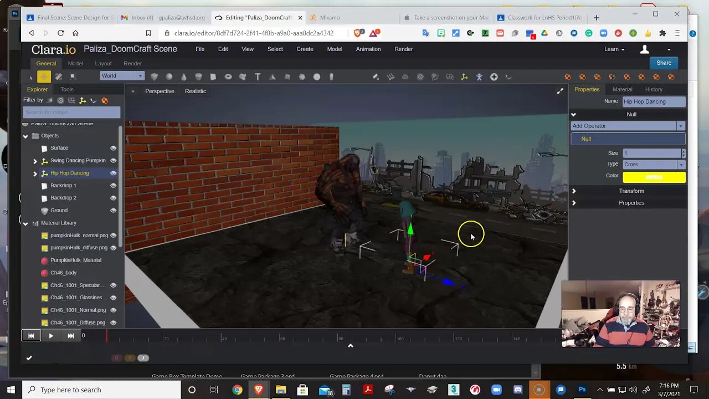Click the Realistic shading button
709x399 pixels.
(196, 91)
